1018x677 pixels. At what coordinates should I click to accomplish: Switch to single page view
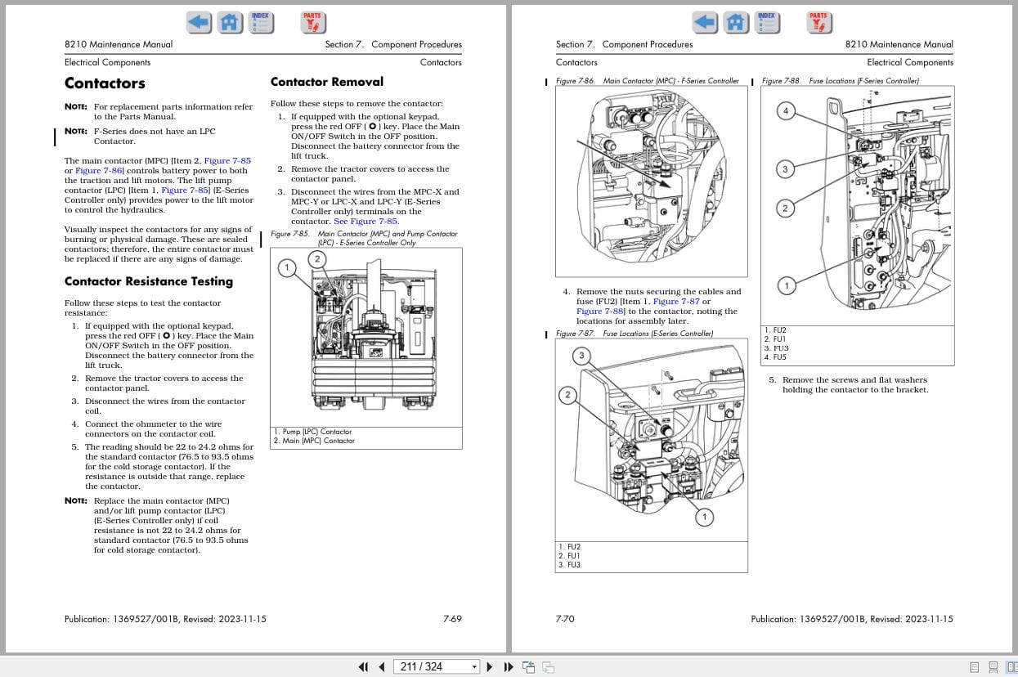point(975,666)
